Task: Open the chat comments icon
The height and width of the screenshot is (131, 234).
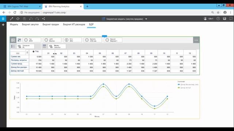Action: 231,19
